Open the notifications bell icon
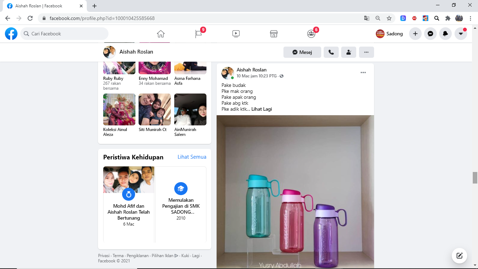The image size is (478, 269). pos(445,34)
